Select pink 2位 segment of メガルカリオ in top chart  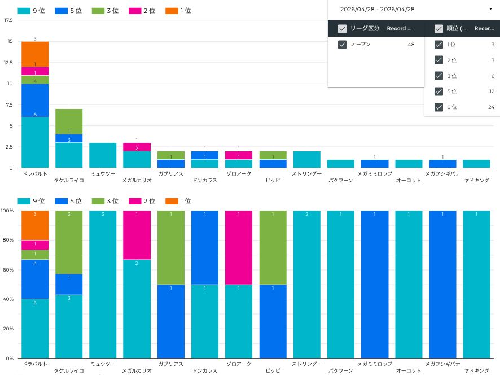(x=137, y=147)
